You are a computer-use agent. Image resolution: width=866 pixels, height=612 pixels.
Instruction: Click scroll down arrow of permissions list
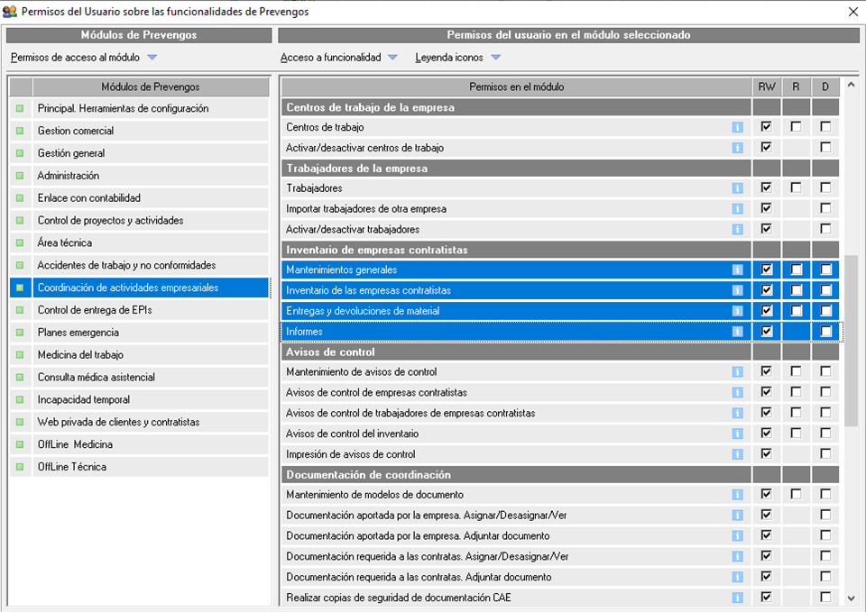click(851, 597)
